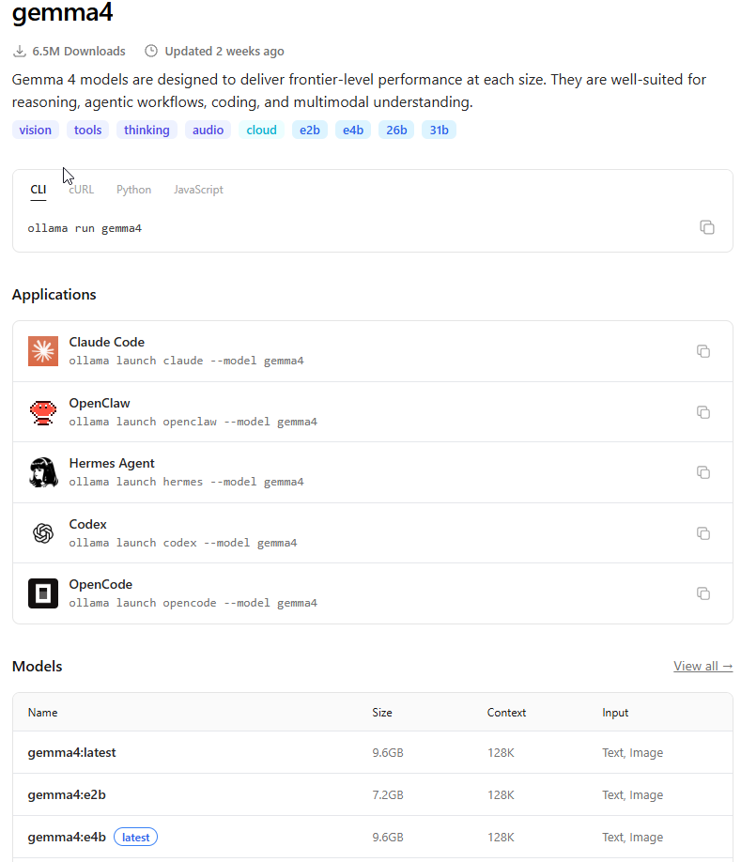Click the OpenClaw red mascot icon
Screen dimensions: 741x862
point(43,412)
